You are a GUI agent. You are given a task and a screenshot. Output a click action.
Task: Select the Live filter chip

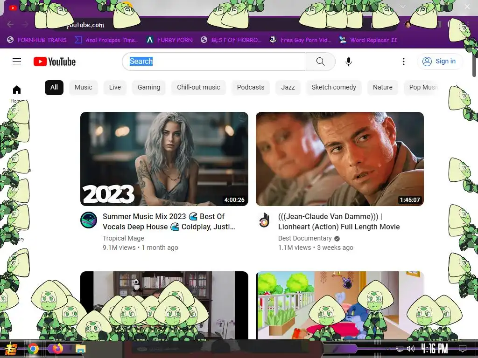115,87
